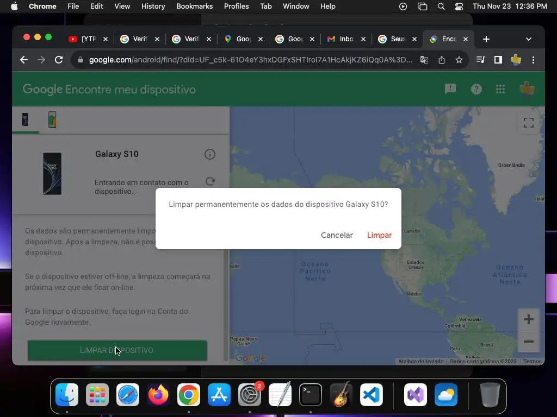Open App Store from the dock

[219, 395]
